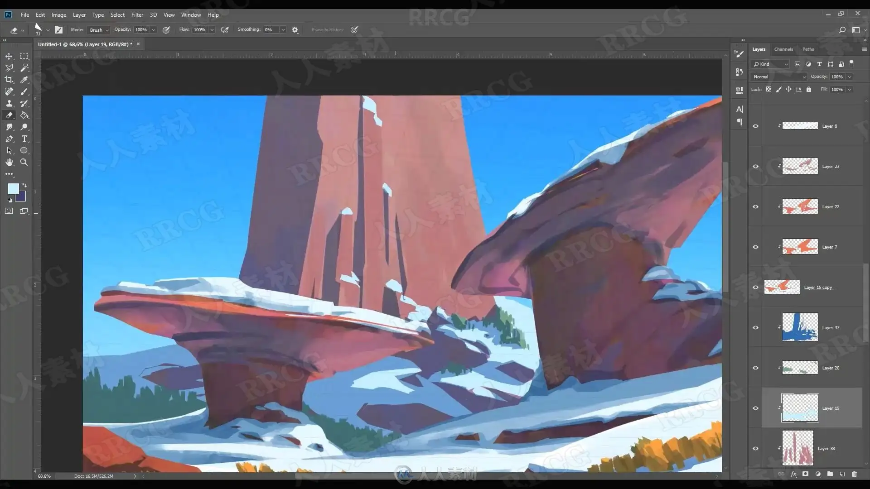Open the Filter menu
This screenshot has height=489, width=870.
click(x=137, y=14)
